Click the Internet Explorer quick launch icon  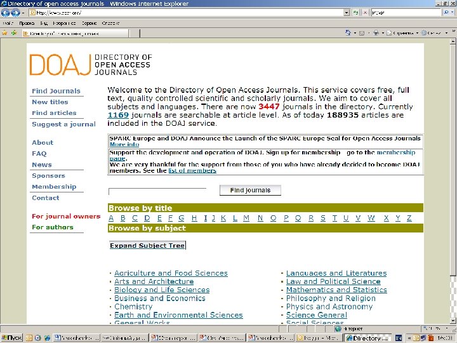(x=47, y=338)
